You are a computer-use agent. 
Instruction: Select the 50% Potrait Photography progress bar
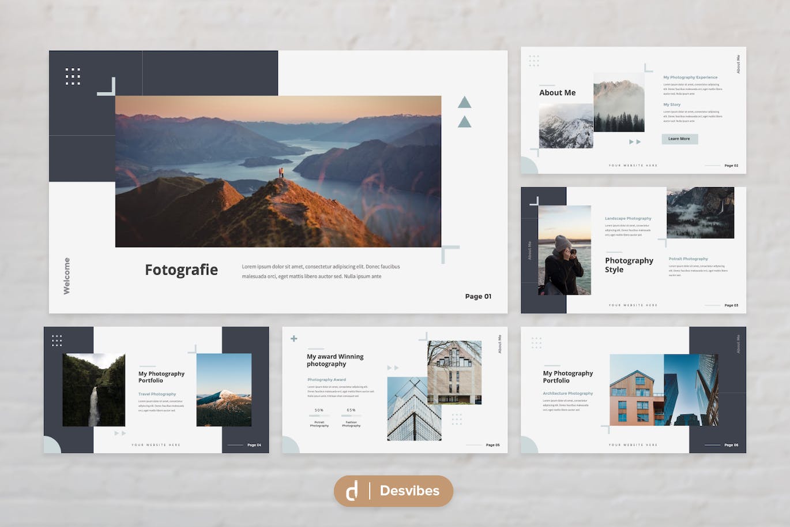click(319, 416)
